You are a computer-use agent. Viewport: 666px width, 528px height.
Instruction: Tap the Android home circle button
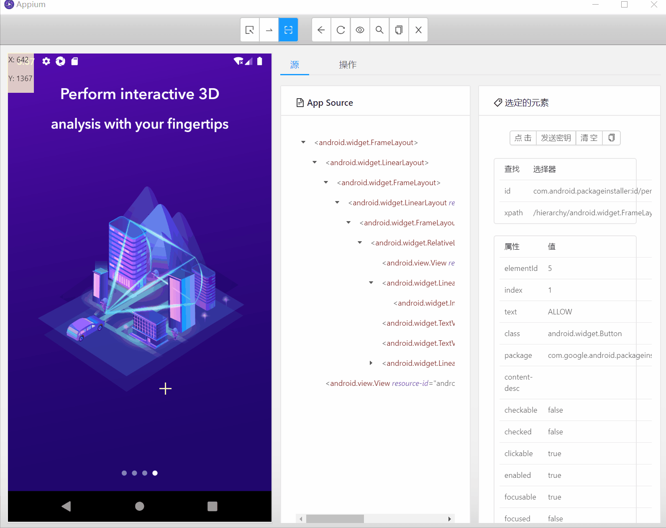(x=140, y=506)
